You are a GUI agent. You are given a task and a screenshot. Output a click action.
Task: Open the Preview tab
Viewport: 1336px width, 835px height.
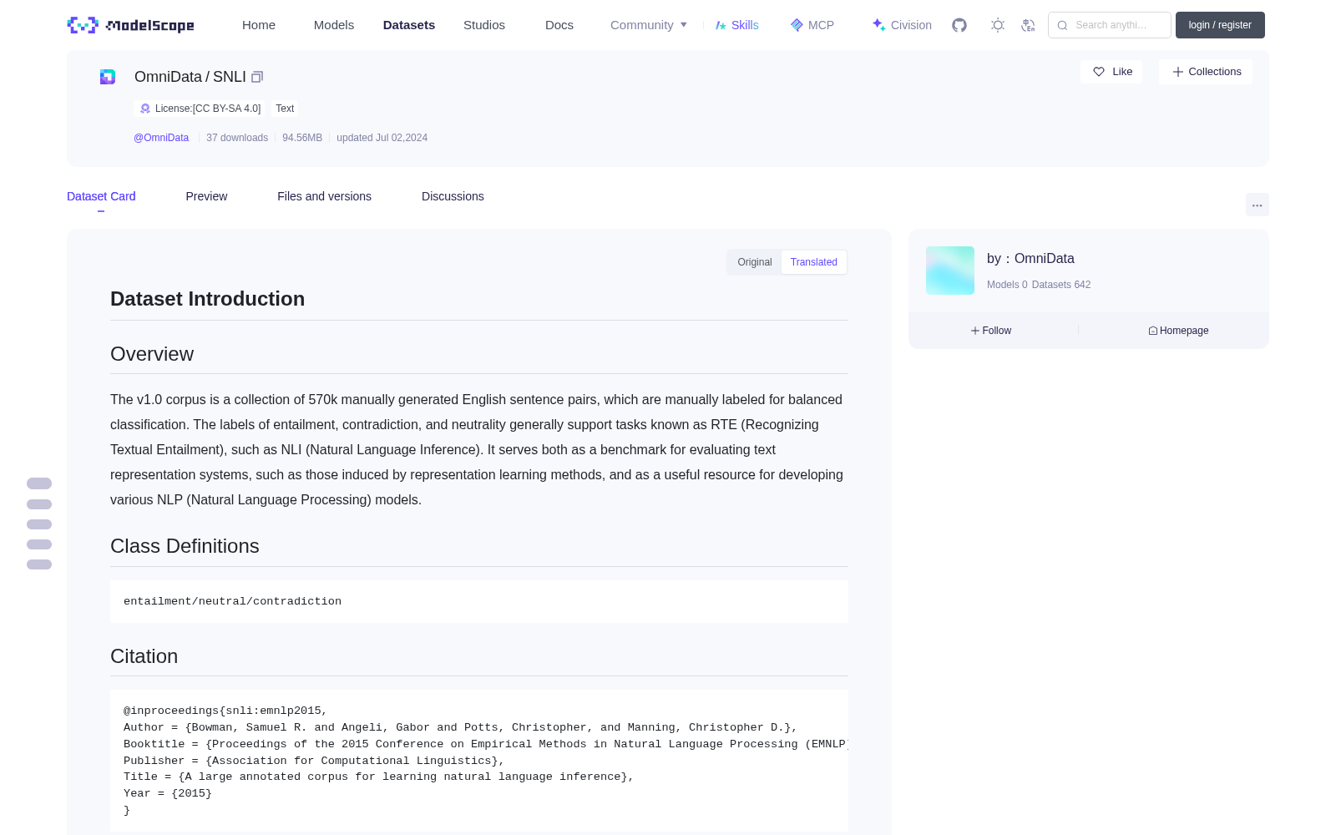tap(206, 196)
